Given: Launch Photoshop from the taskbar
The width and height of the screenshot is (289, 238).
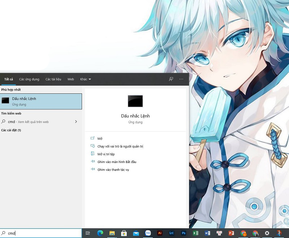Looking at the screenshot, I should coord(184,233).
